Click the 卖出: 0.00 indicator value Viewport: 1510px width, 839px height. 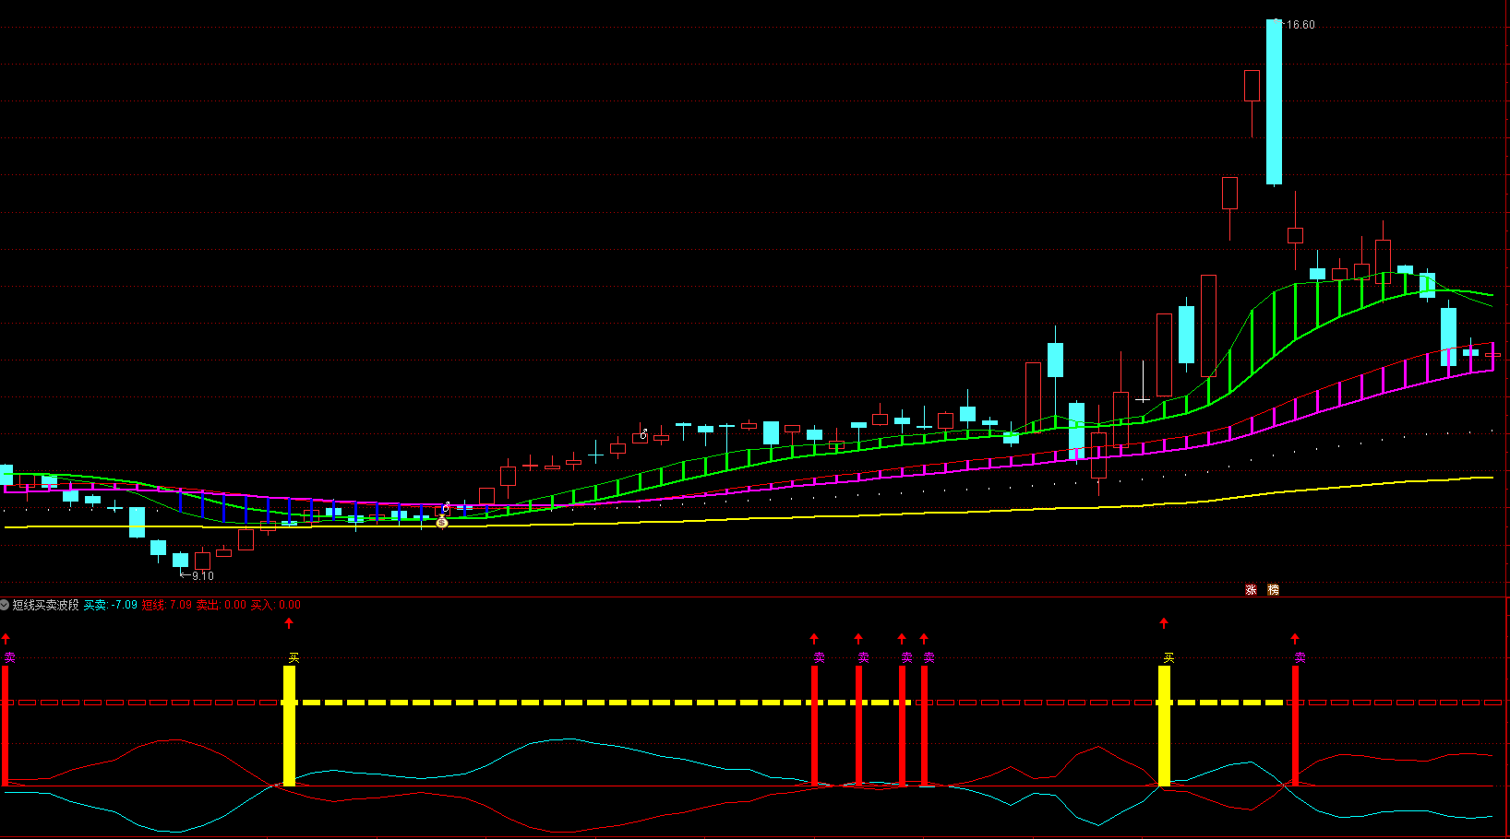pyautogui.click(x=222, y=605)
